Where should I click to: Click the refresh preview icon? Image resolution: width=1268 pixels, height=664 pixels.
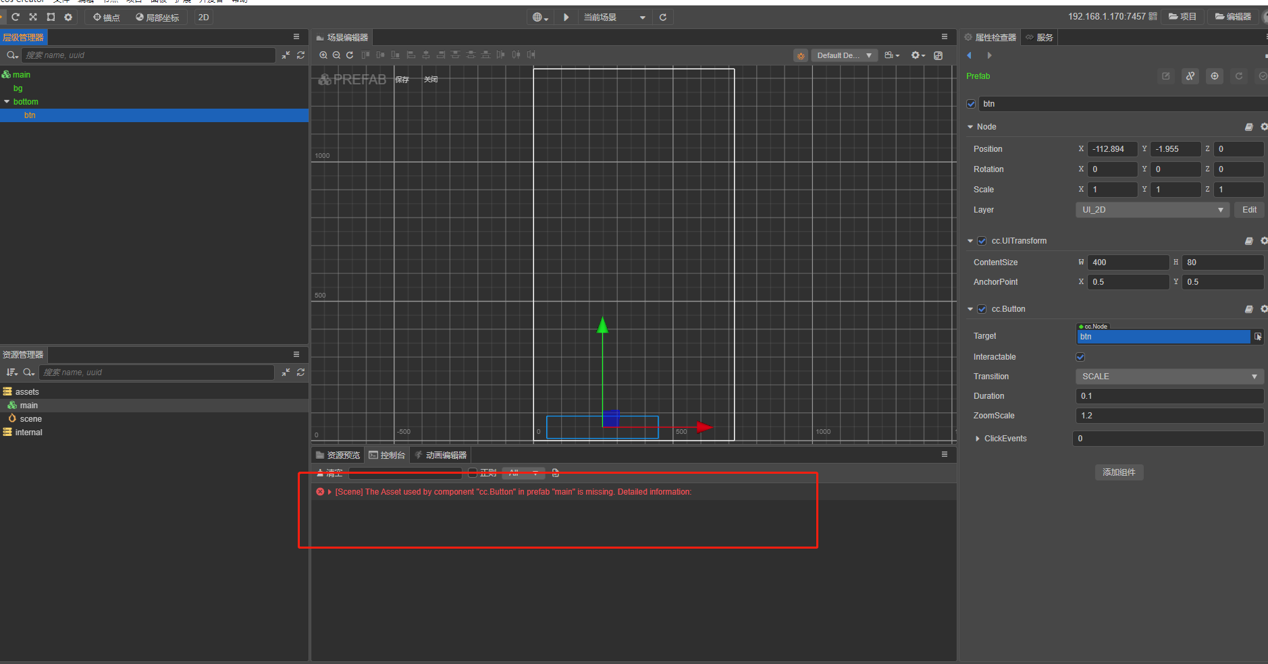(x=663, y=18)
